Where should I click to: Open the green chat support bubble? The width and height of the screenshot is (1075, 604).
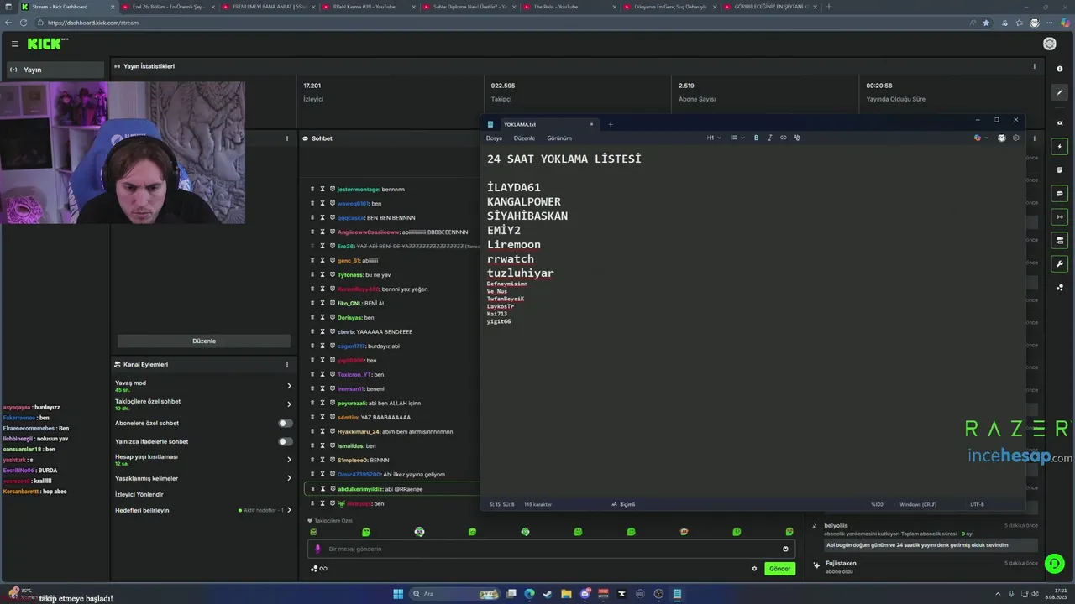[x=1055, y=564]
